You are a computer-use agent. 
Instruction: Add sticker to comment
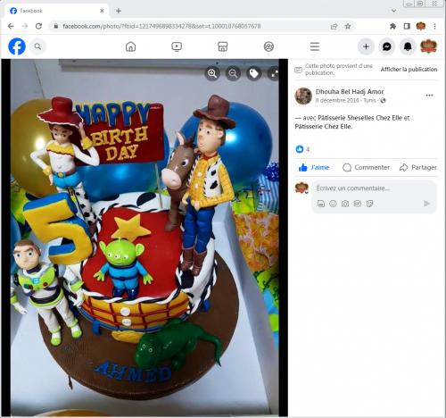click(x=369, y=204)
